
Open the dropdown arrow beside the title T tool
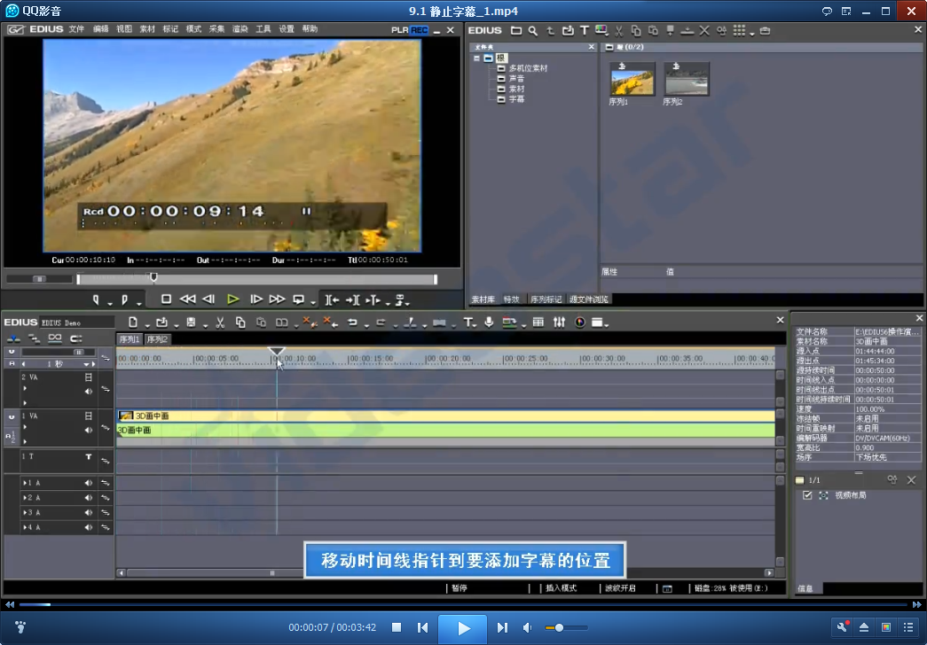[x=475, y=325]
